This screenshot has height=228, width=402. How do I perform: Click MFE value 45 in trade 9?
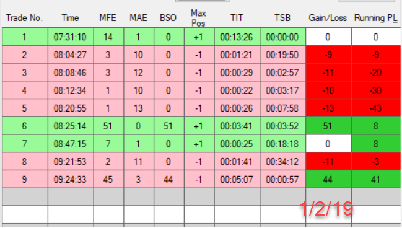coord(108,179)
